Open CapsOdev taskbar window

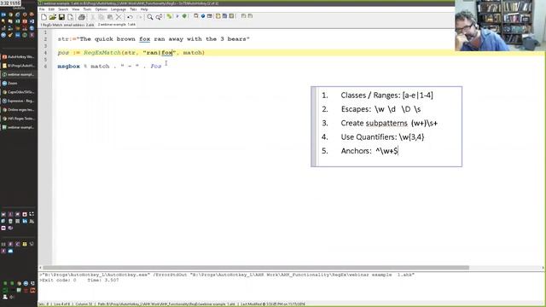click(x=18, y=92)
